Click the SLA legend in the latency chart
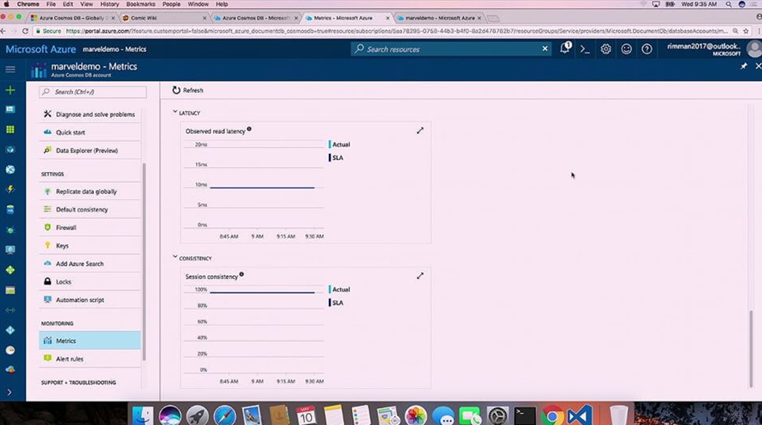 click(x=336, y=158)
